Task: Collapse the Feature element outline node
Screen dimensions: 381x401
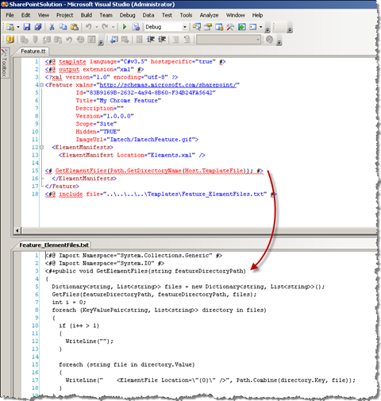Action: point(41,85)
